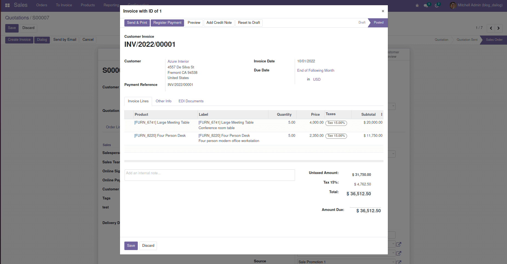Open Reporting menu in top bar

[111, 5]
